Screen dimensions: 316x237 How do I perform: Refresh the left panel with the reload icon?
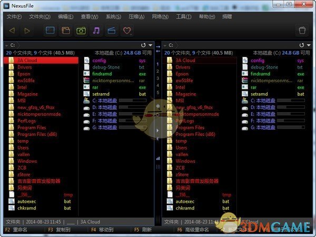143,45
